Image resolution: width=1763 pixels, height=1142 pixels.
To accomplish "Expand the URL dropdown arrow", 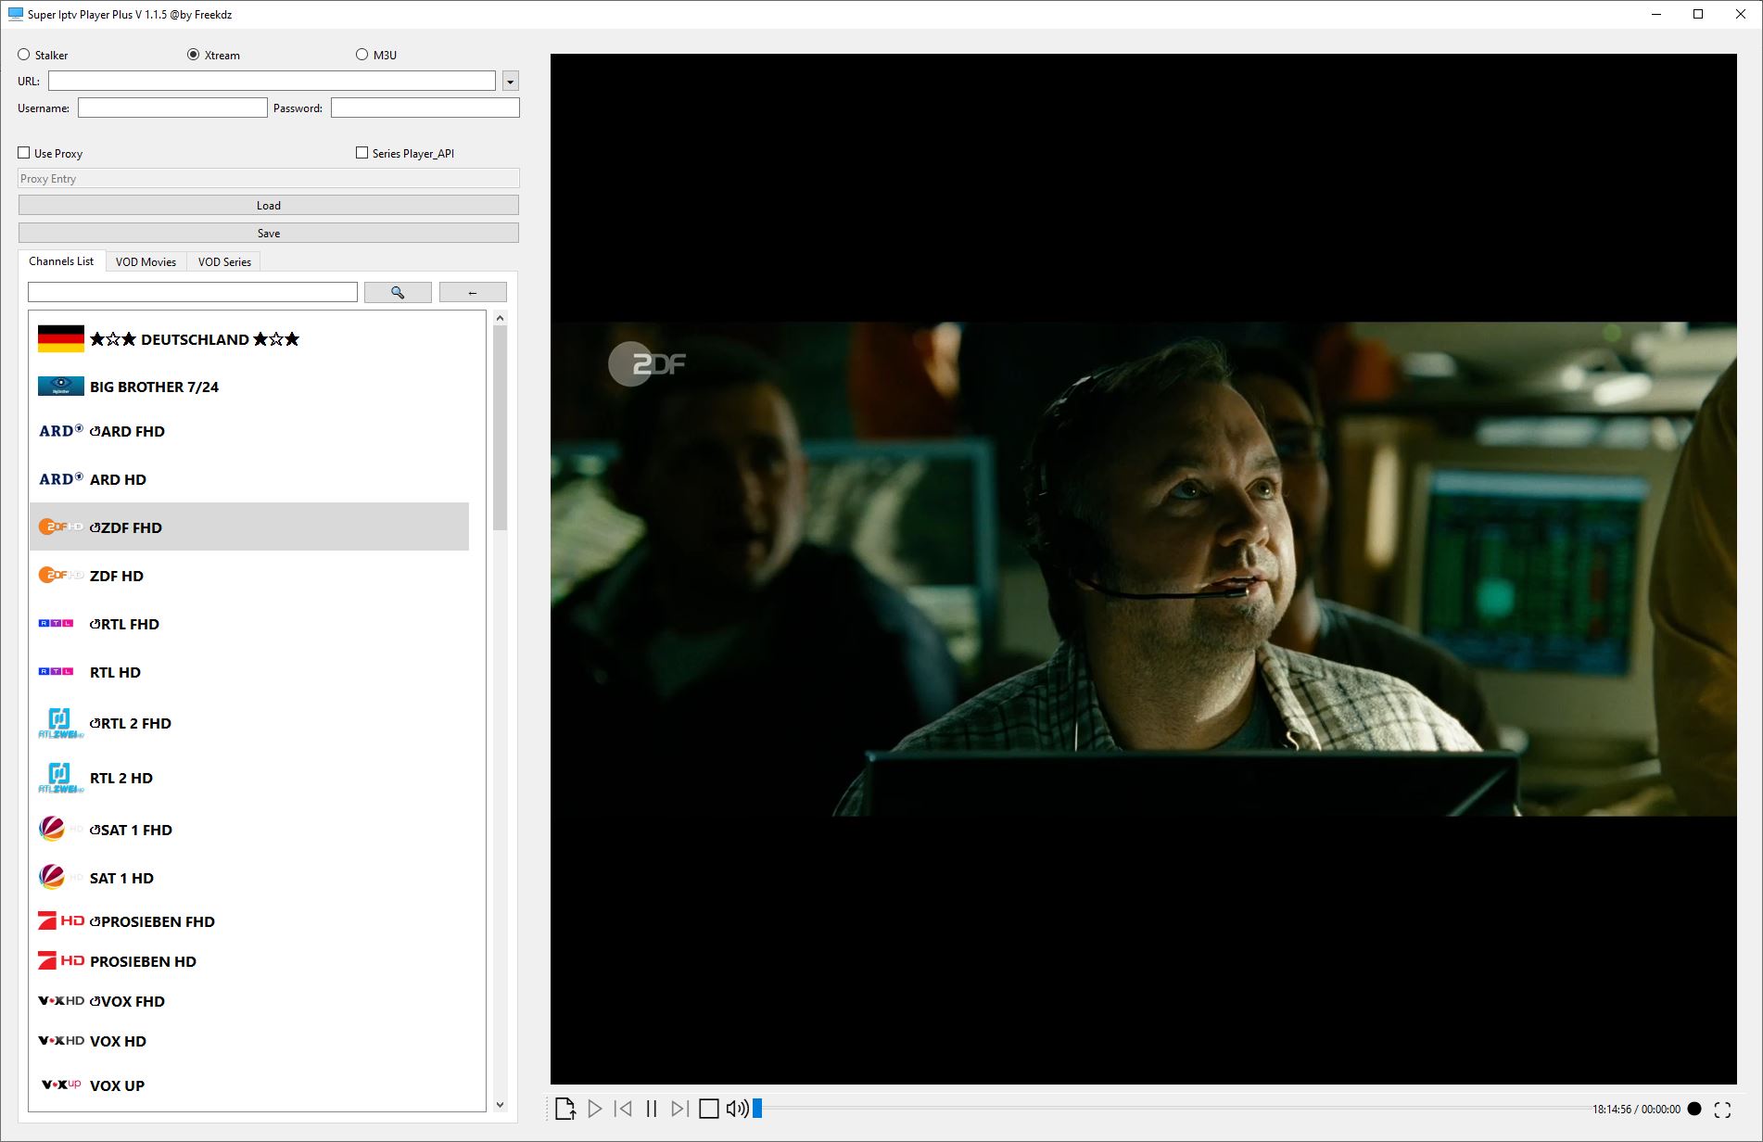I will tap(510, 82).
